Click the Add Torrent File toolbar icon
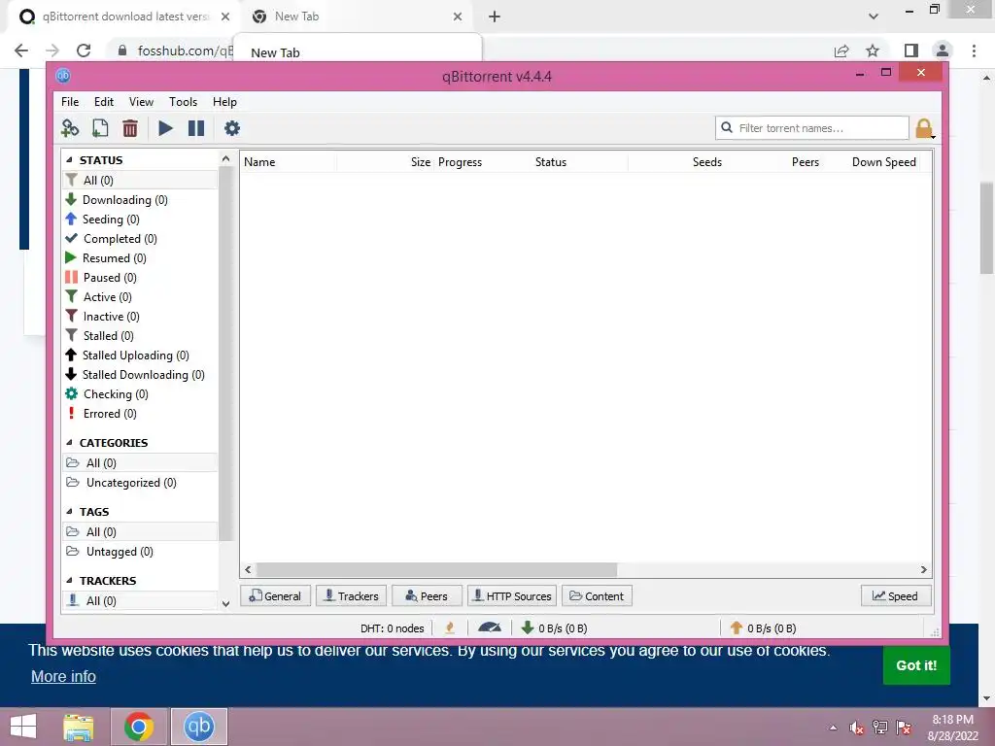The image size is (995, 746). pyautogui.click(x=100, y=128)
